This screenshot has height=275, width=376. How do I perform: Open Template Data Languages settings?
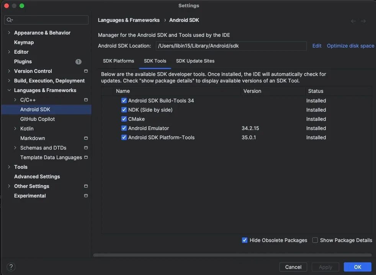(51, 158)
